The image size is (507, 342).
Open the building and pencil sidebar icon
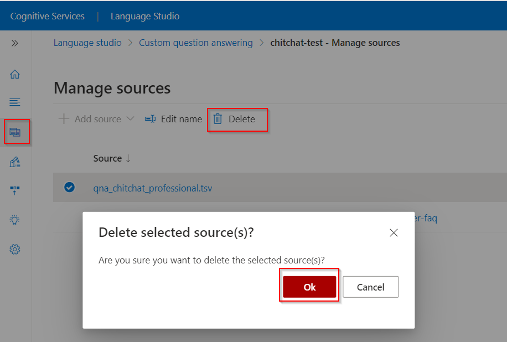click(15, 162)
